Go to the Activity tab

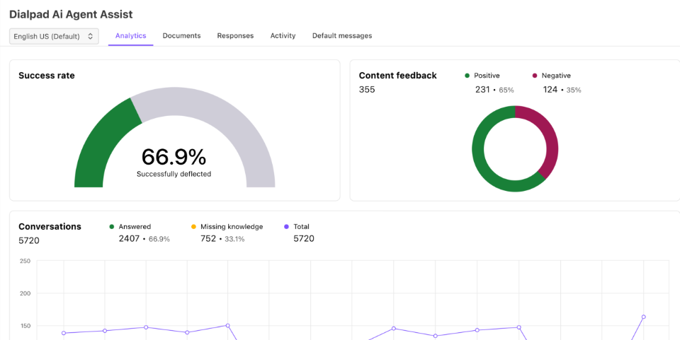(x=283, y=35)
